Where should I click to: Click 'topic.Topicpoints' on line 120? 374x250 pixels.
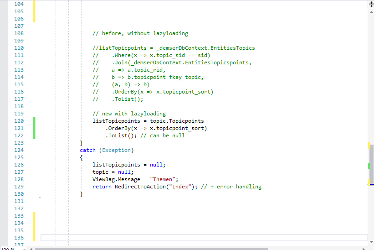[177, 121]
